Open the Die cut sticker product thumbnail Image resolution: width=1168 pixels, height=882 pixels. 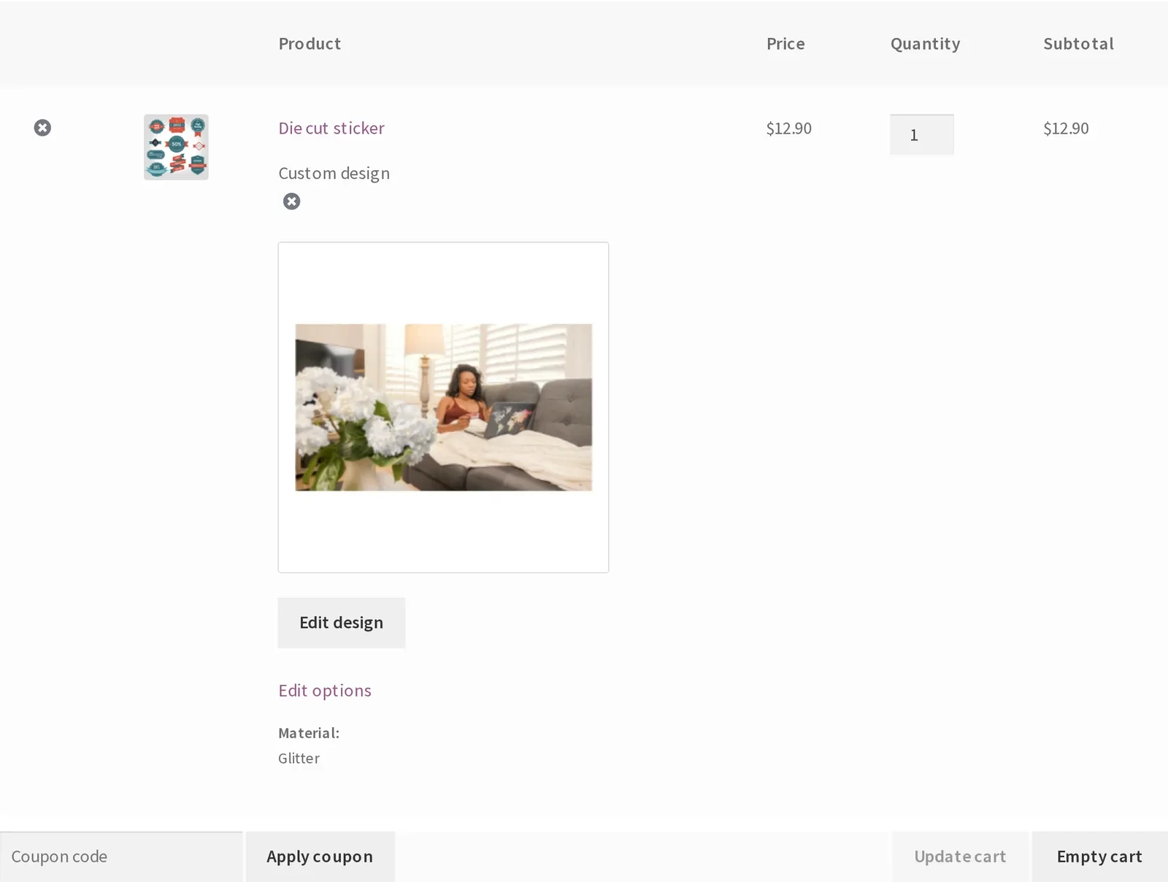[x=176, y=147]
